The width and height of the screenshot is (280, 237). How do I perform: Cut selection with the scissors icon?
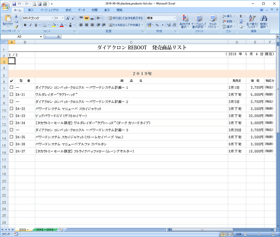tap(16, 17)
